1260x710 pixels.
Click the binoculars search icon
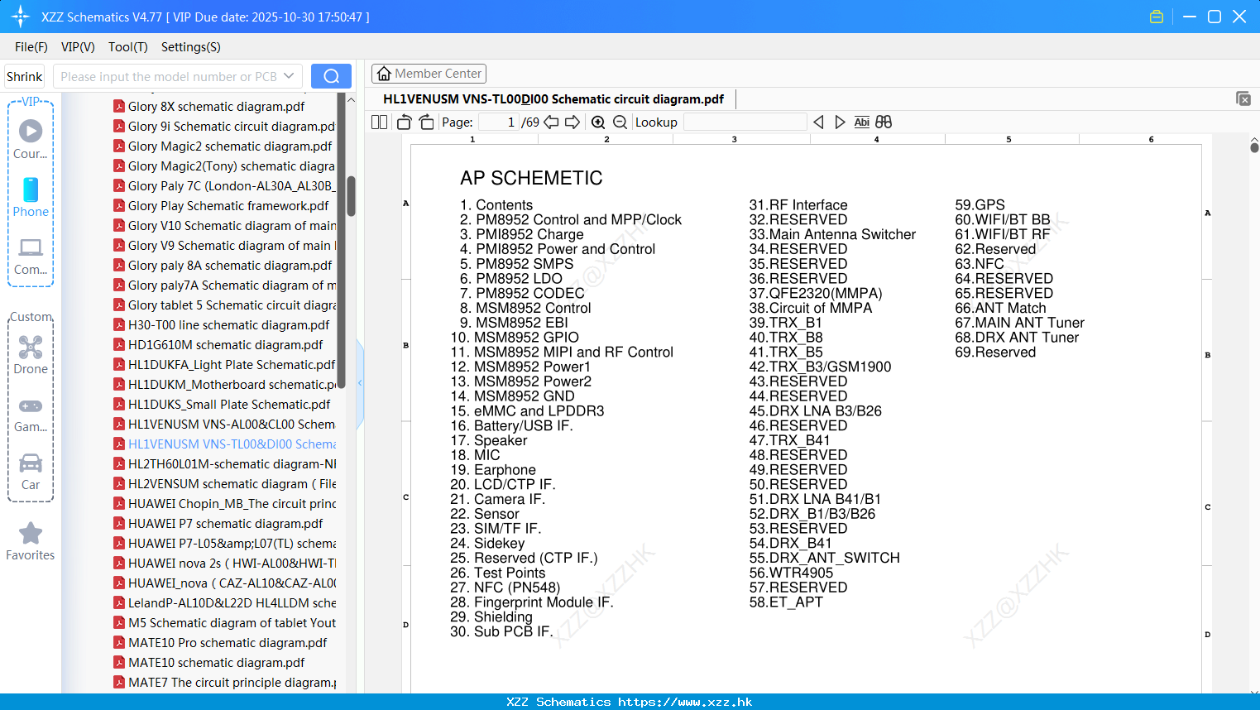[884, 122]
